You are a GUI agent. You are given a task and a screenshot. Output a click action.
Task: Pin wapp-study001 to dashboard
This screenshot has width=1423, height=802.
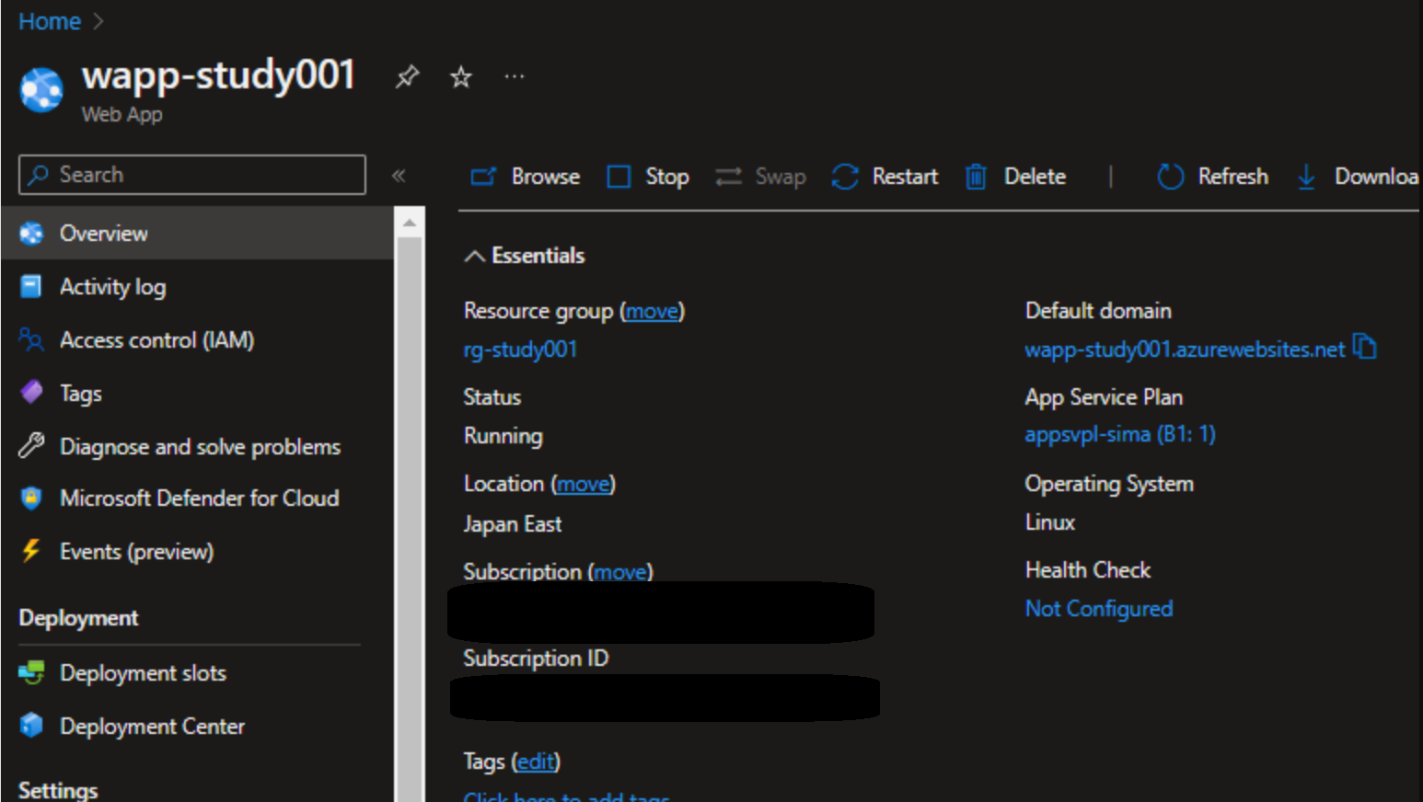pyautogui.click(x=407, y=76)
